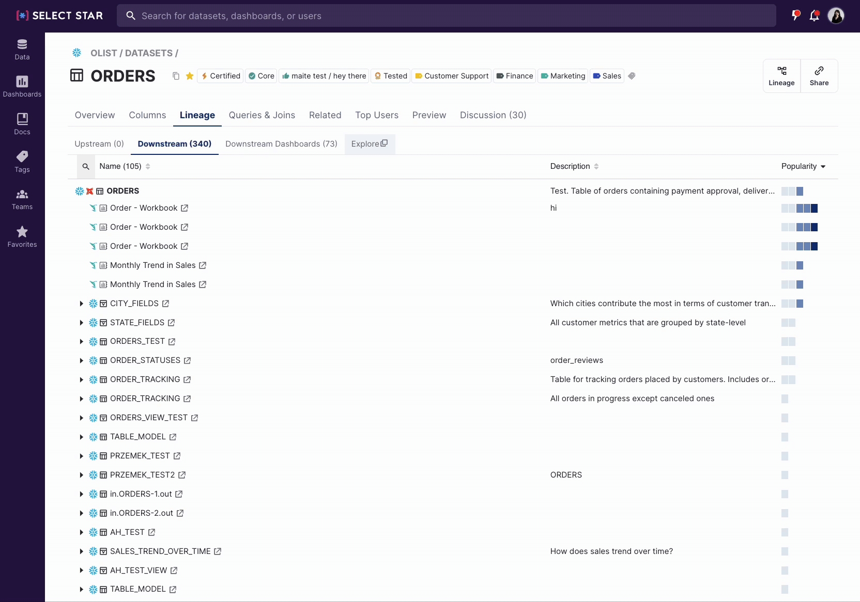Toggle the favorite star for ORDERS
The image size is (860, 602).
coord(190,76)
